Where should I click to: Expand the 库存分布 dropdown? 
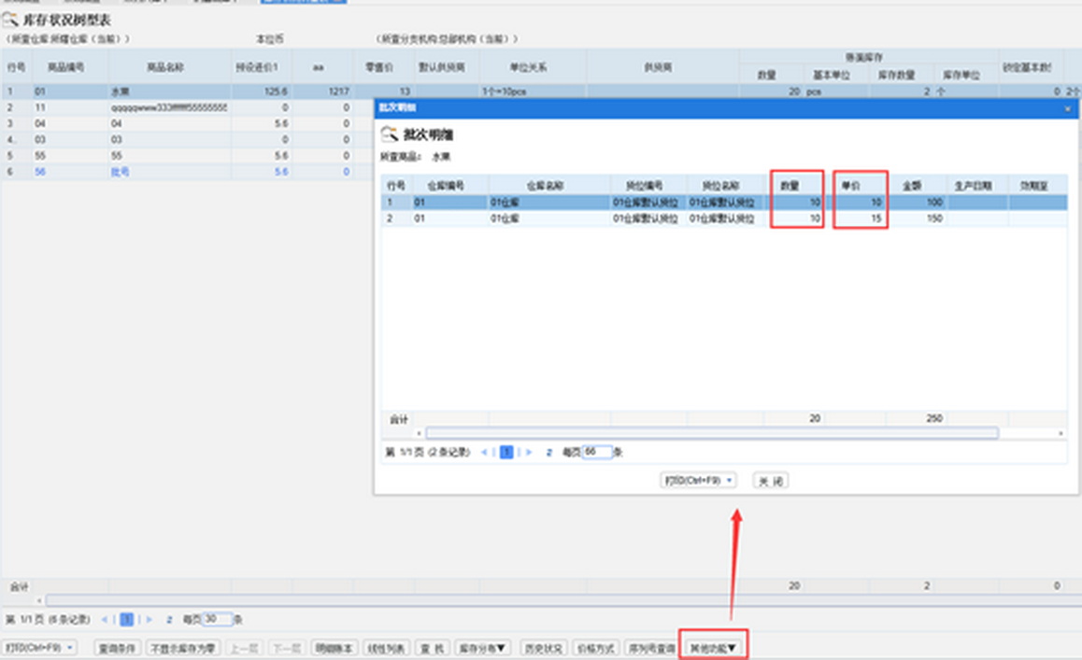click(x=483, y=647)
